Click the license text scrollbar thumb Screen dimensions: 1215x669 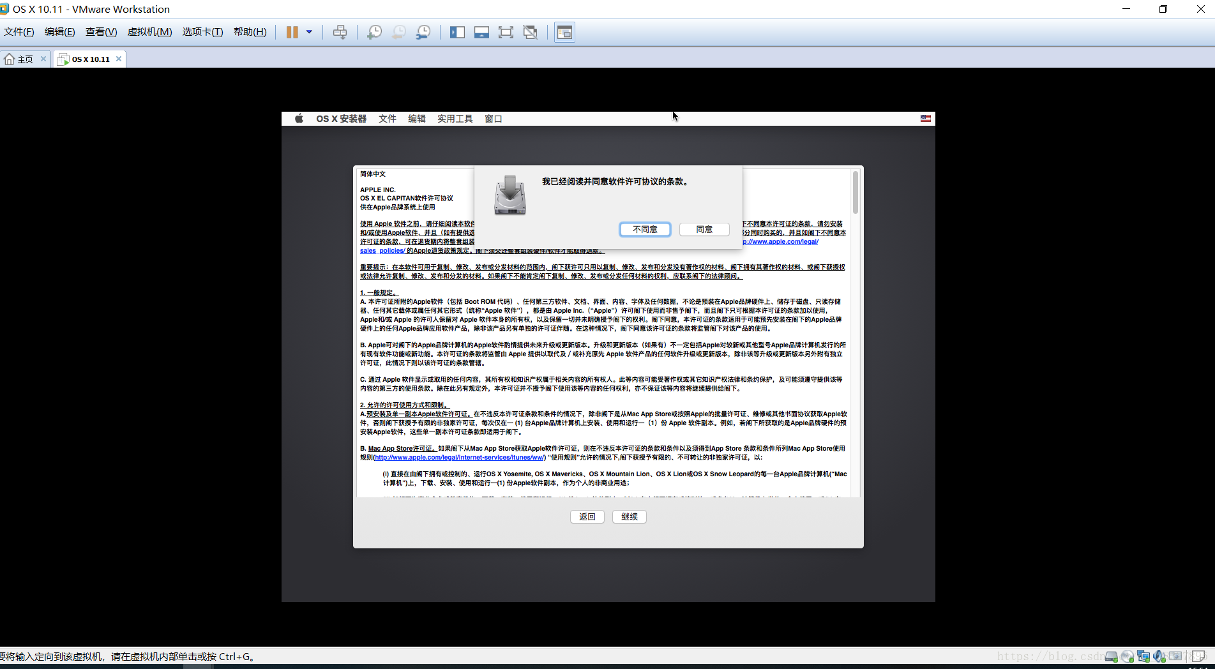[856, 192]
